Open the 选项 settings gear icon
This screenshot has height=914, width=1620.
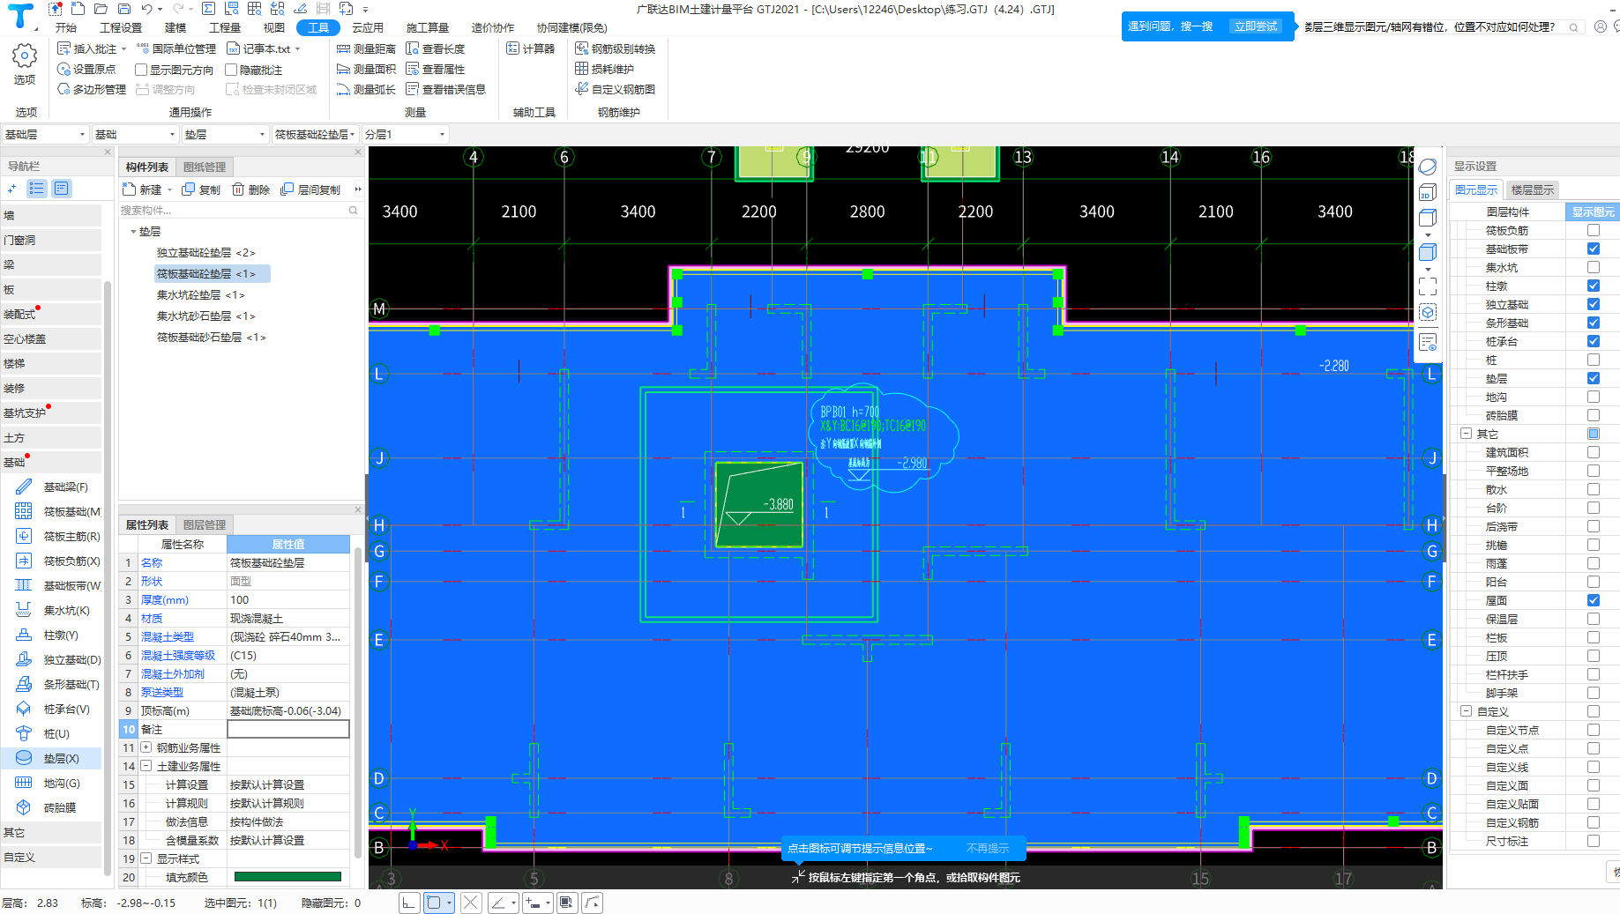pos(24,57)
